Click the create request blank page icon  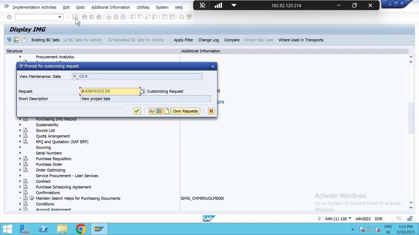[x=167, y=111]
